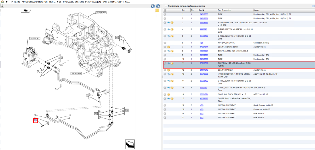Sort by Usage column header

(x=284, y=10)
